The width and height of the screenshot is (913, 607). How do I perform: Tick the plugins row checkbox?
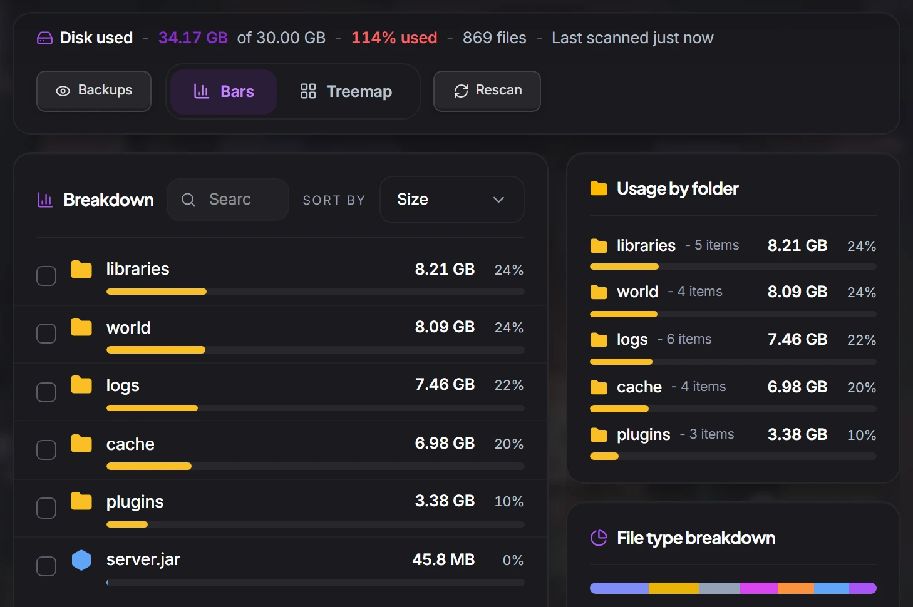pyautogui.click(x=46, y=508)
